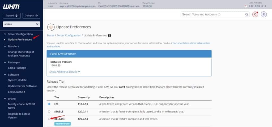
Task: Clear the sidebar search with the X icon
Action: coord(37,24)
